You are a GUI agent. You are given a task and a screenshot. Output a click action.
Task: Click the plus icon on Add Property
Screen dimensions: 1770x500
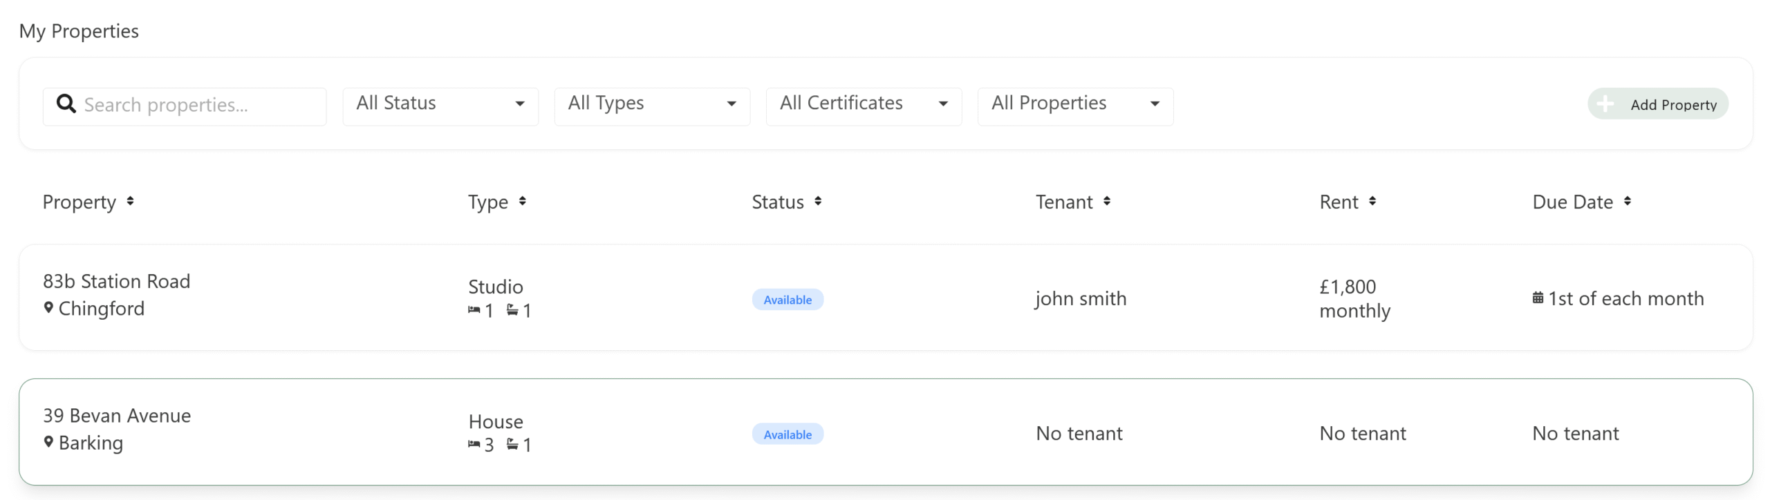point(1605,104)
